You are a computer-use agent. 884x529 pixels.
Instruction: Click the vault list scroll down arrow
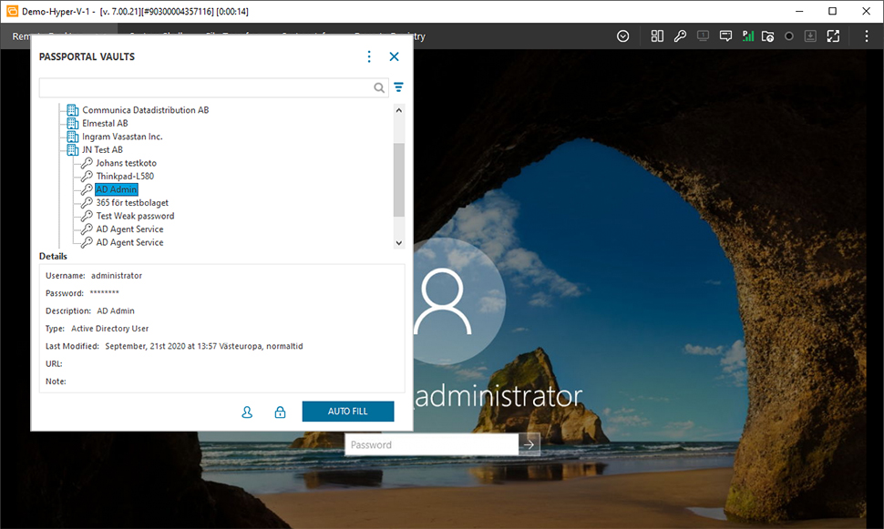pos(398,243)
